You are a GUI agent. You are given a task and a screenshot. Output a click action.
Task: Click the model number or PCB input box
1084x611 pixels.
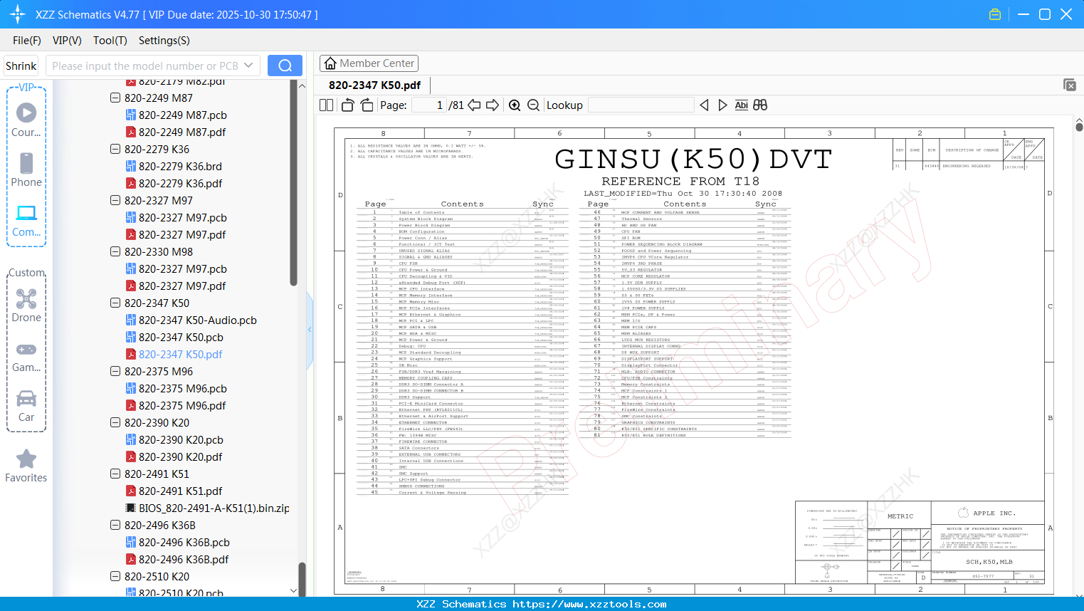[145, 66]
